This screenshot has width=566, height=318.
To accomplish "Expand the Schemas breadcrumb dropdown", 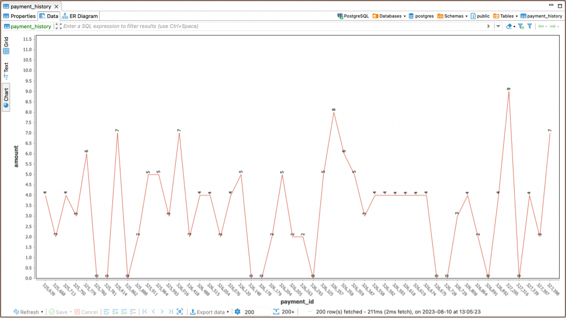I will (453, 16).
